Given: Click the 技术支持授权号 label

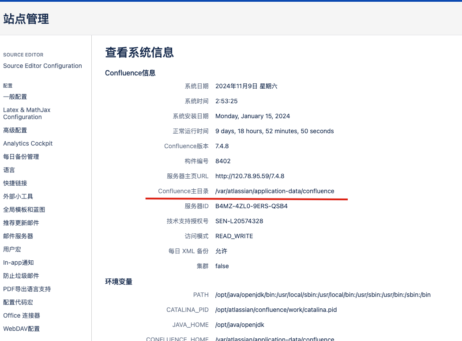Looking at the screenshot, I should [188, 221].
